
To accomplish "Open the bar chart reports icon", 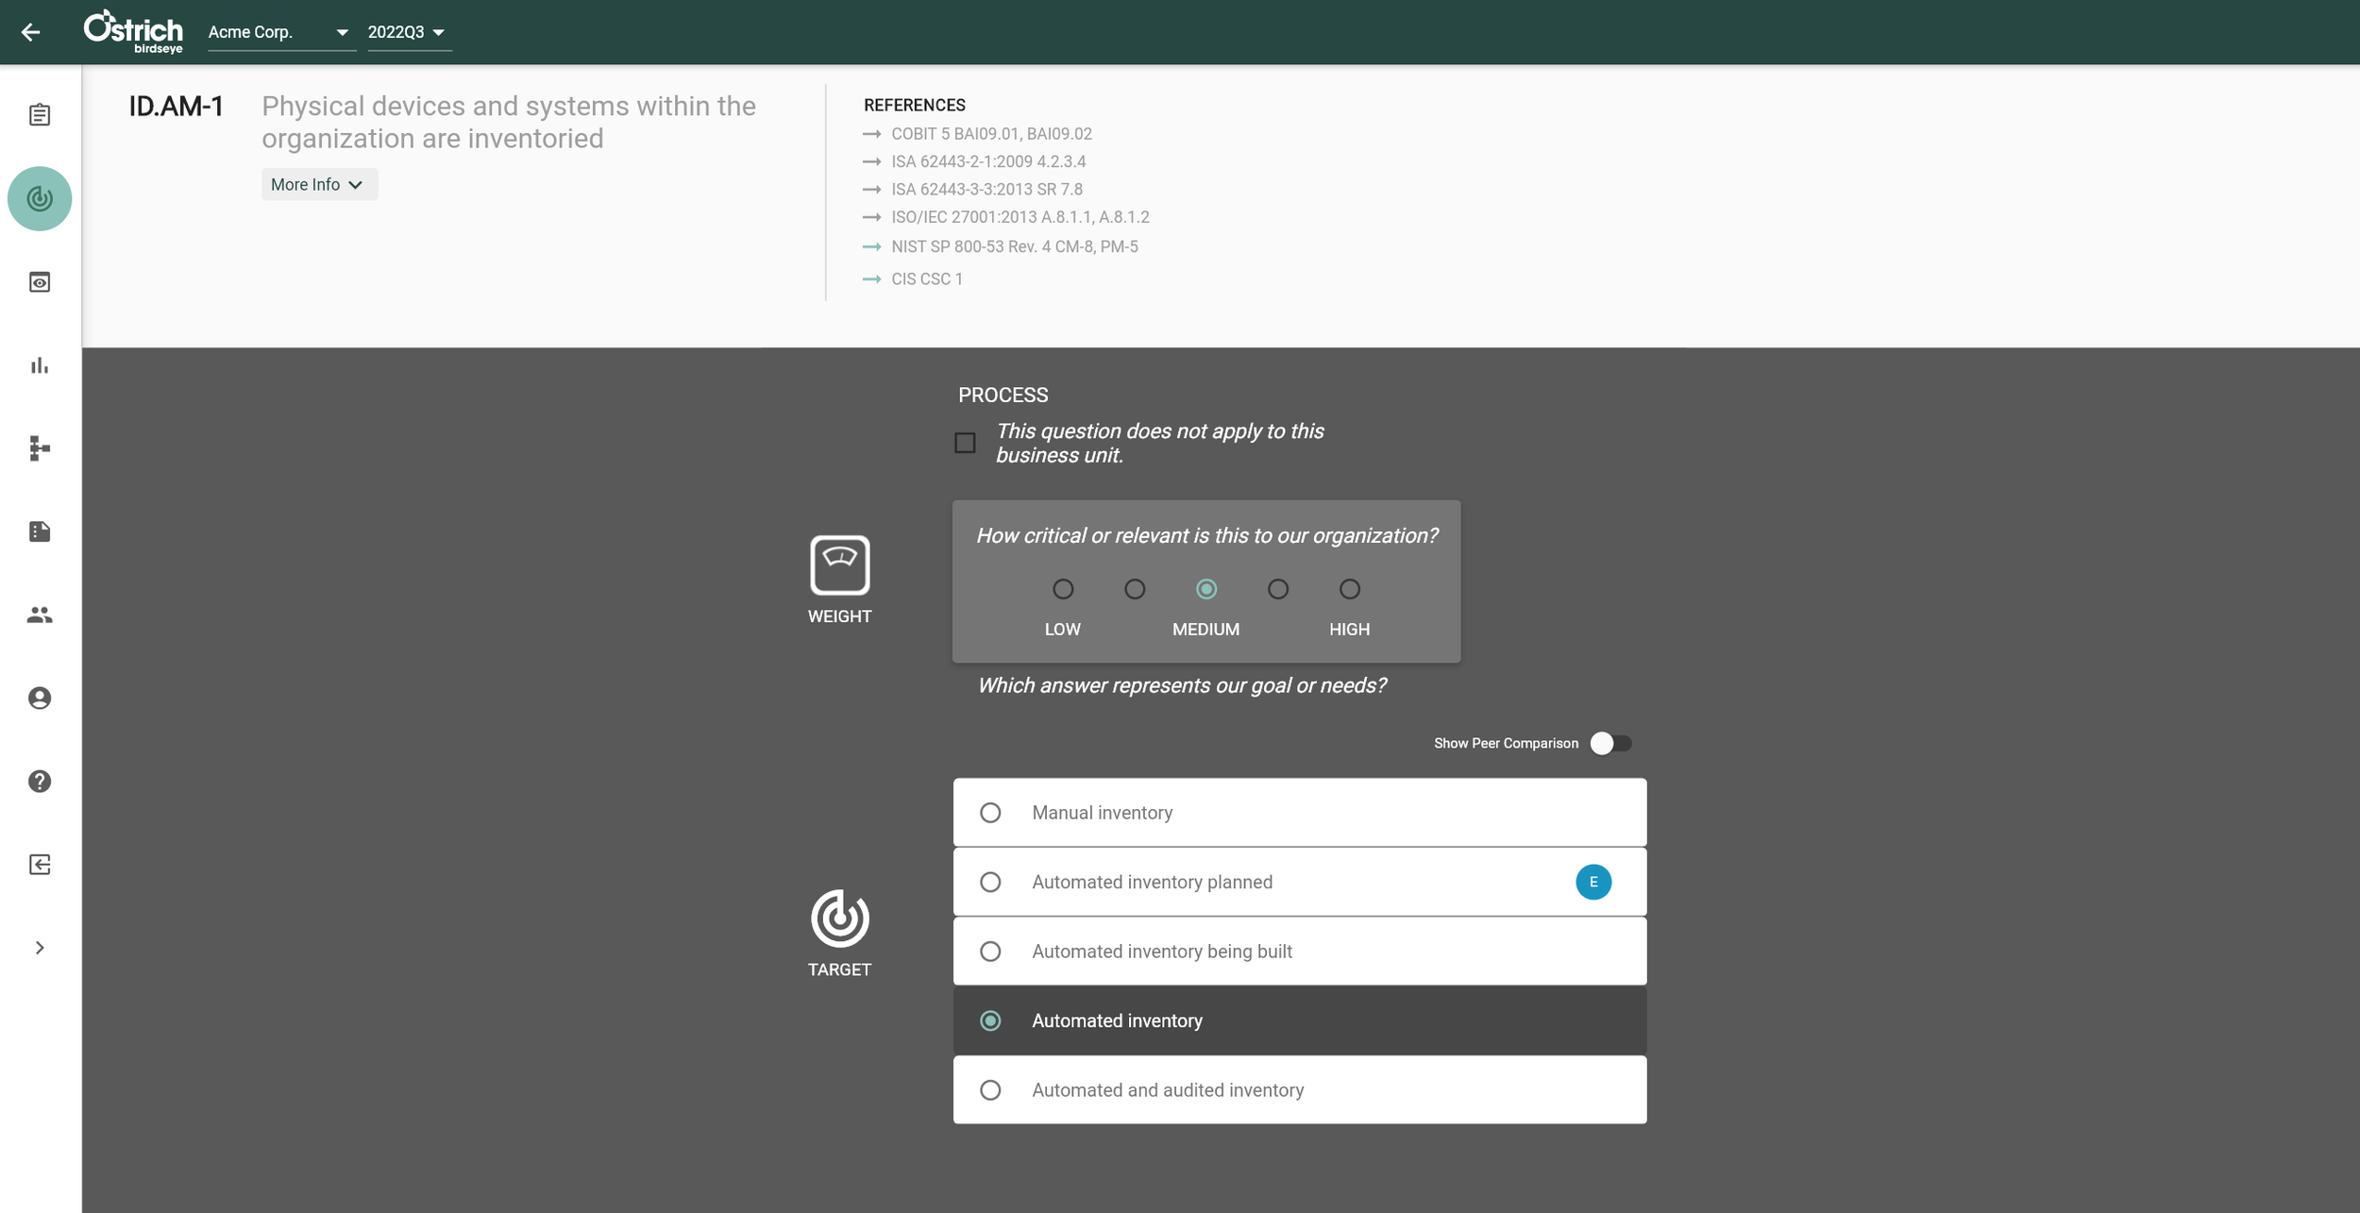I will 40,365.
